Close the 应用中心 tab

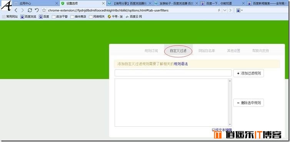(57, 3)
